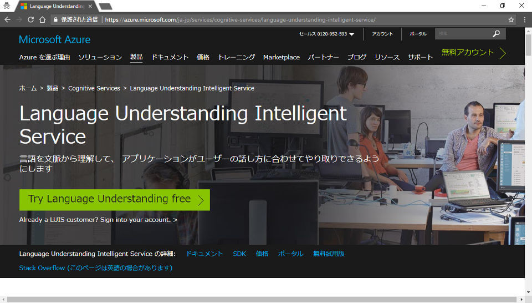Go to ホーム in the breadcrumb
532x303 pixels.
point(28,88)
